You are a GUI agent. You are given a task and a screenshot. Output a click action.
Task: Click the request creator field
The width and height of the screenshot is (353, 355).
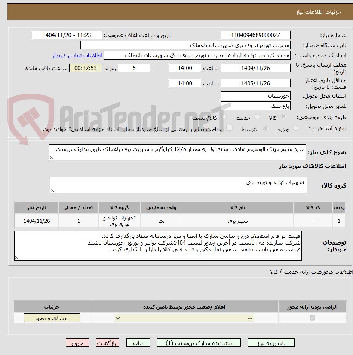pos(197,55)
